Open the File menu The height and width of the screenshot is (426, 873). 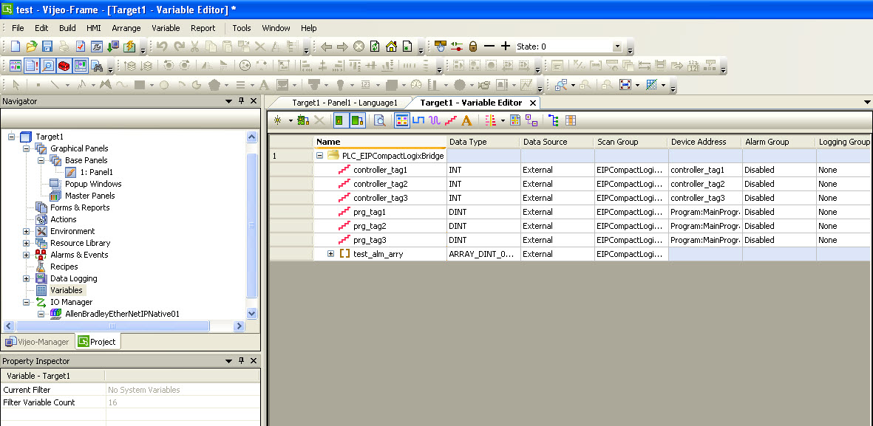18,28
